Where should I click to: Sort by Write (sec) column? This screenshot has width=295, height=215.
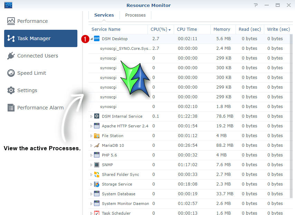(278, 29)
